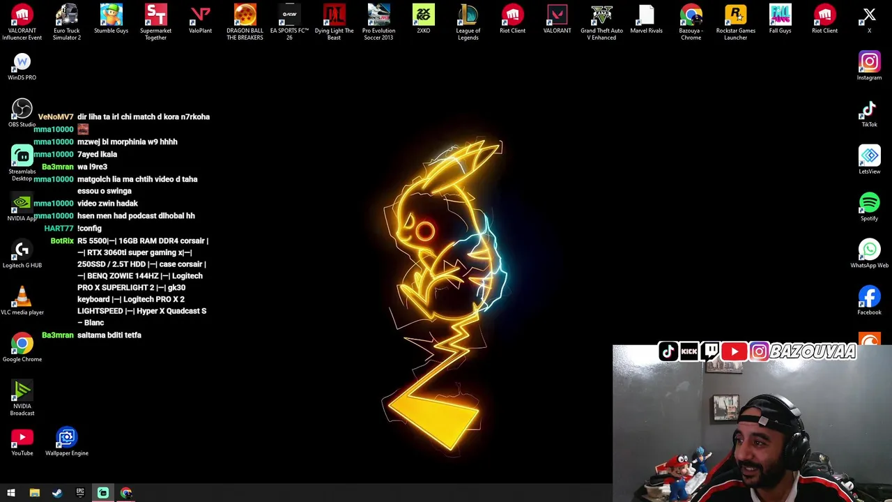Image resolution: width=892 pixels, height=502 pixels.
Task: Select the Supermarket Together shortcut
Action: coord(156,22)
